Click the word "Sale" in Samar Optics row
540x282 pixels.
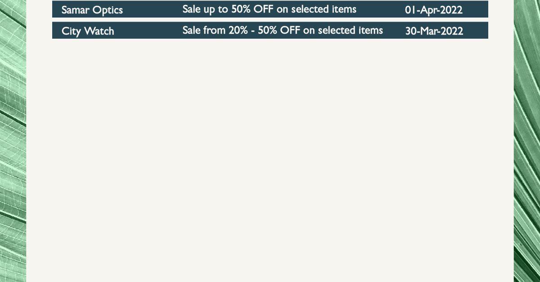tap(192, 9)
